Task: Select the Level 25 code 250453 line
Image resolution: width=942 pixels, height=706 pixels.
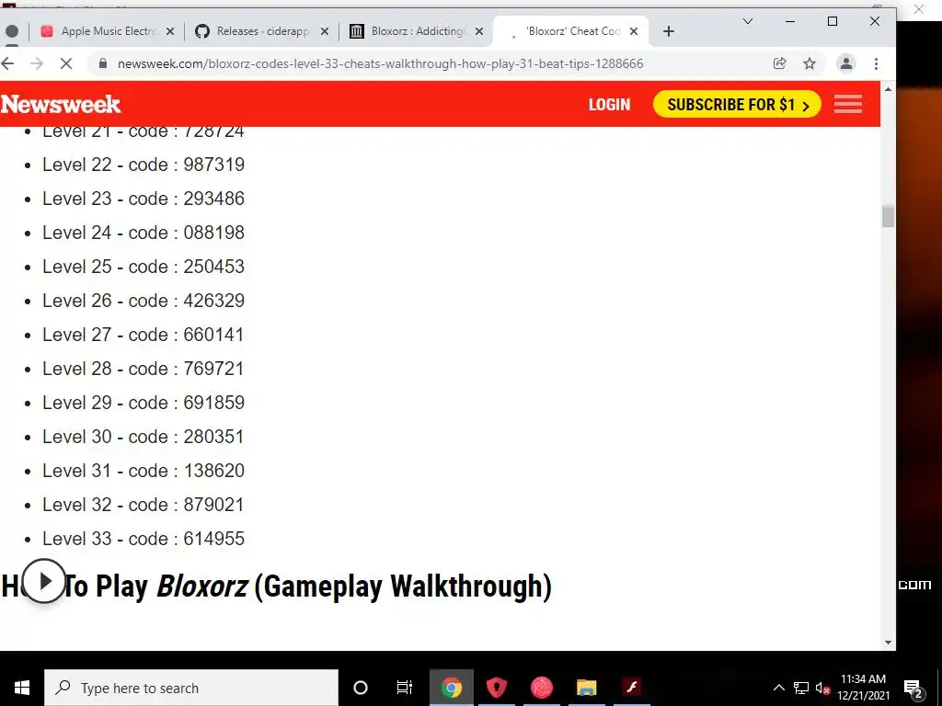Action: coord(144,267)
